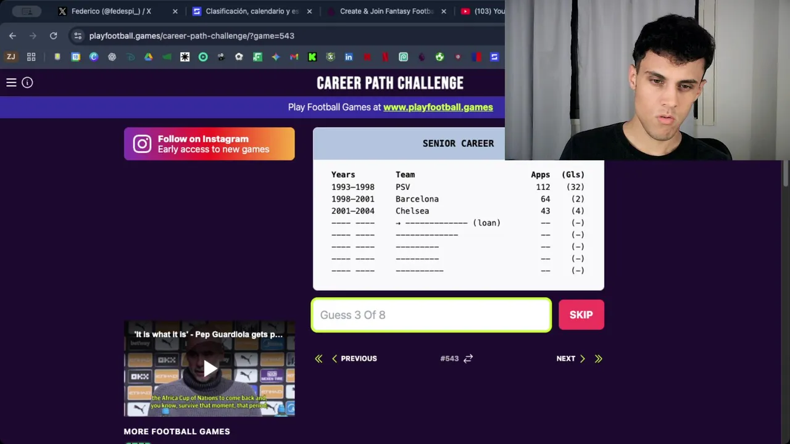Jump to latest game with double-right arrows
The image size is (790, 444).
point(598,358)
